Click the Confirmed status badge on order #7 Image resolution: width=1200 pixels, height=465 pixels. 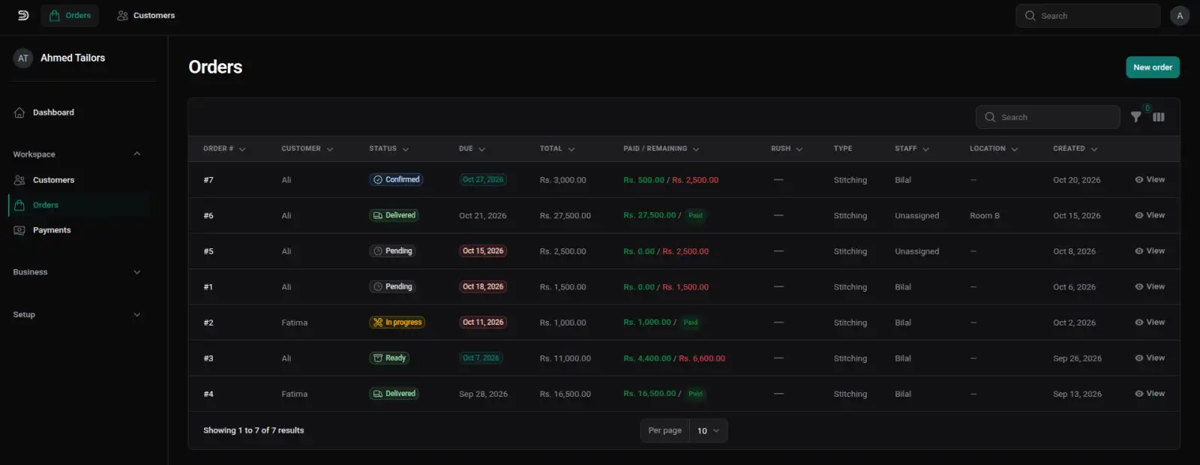point(396,180)
